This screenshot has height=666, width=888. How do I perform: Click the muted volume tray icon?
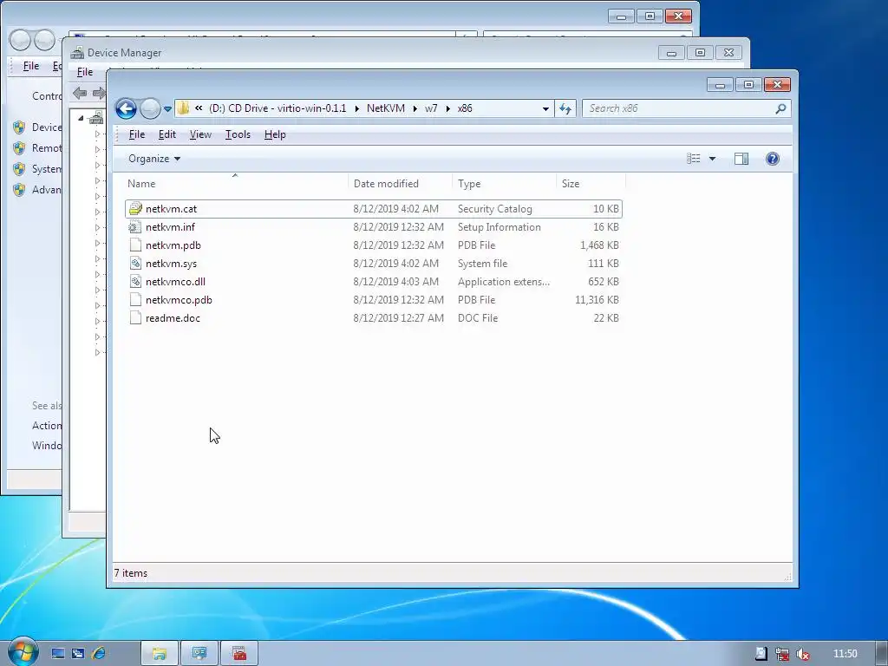pos(802,654)
